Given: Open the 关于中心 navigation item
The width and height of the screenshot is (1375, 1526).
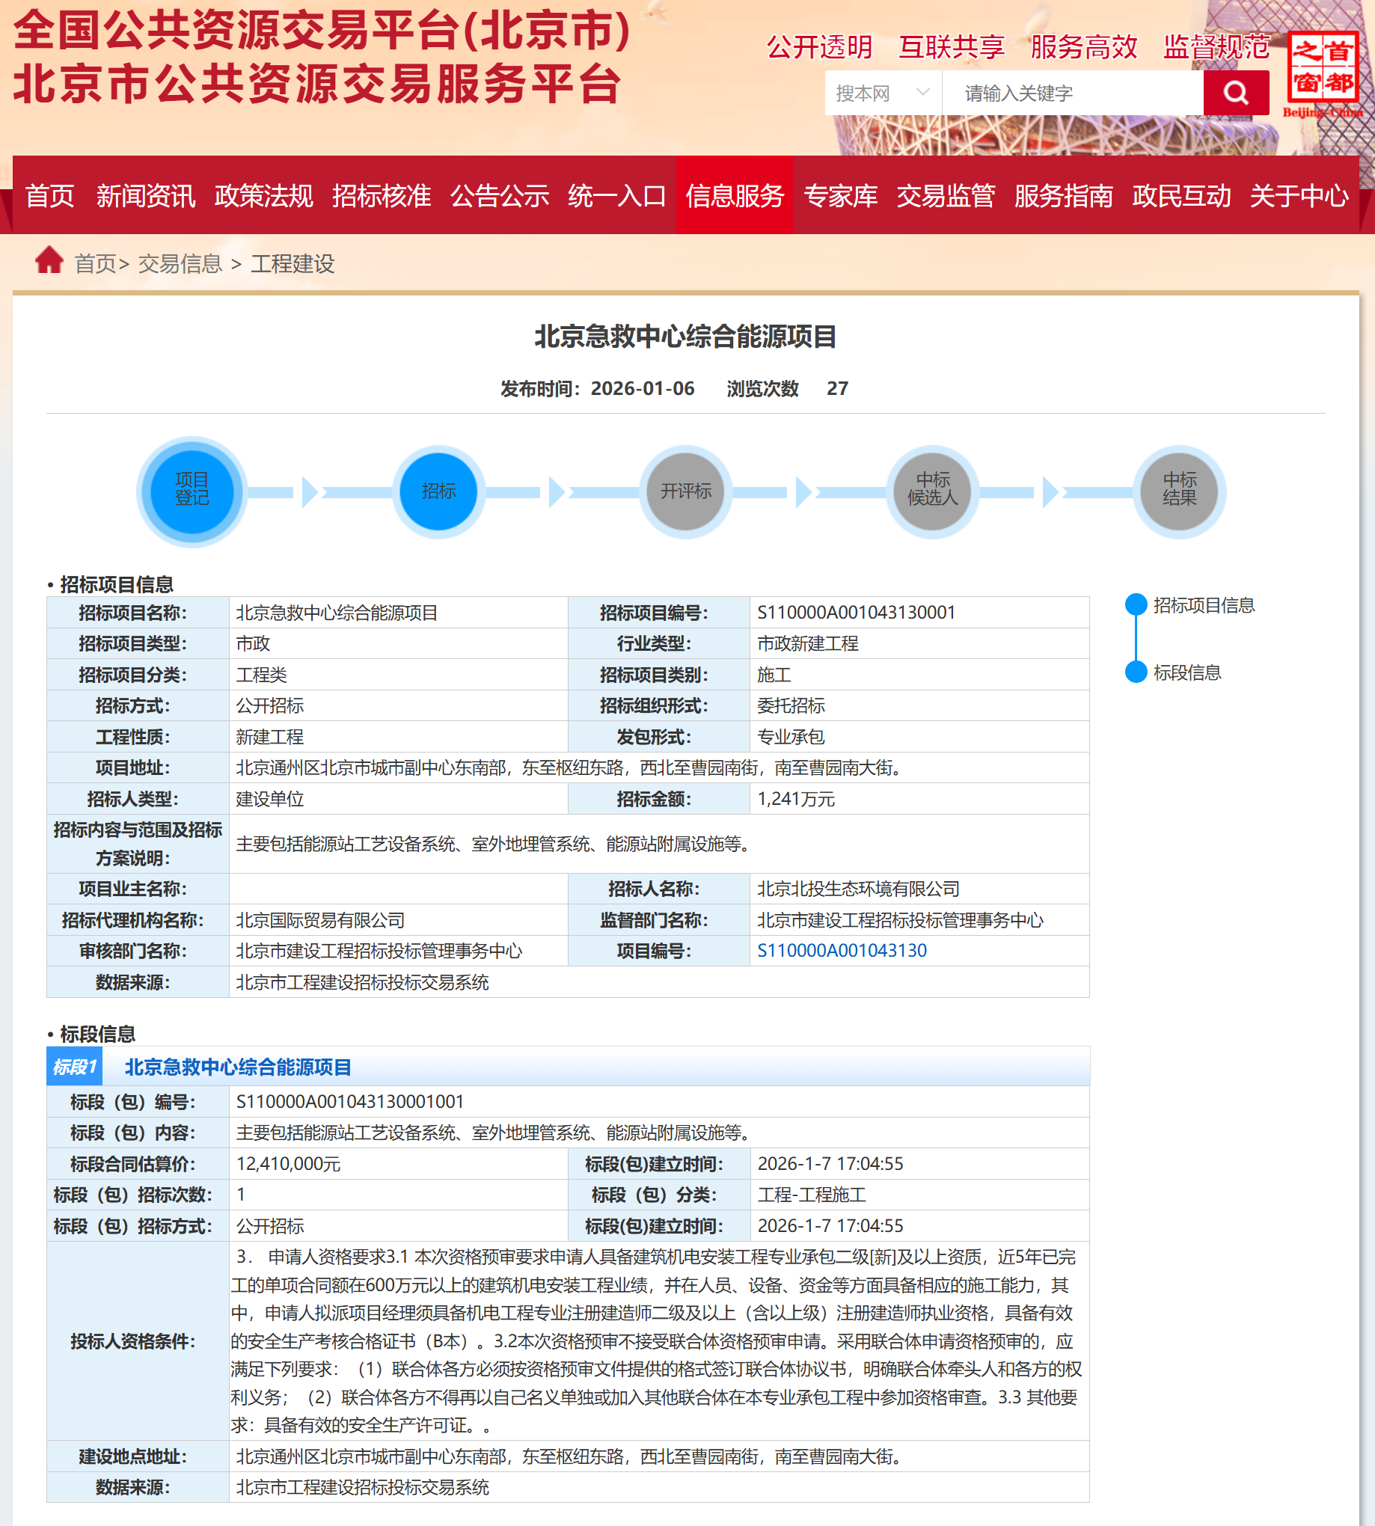Looking at the screenshot, I should tap(1298, 196).
